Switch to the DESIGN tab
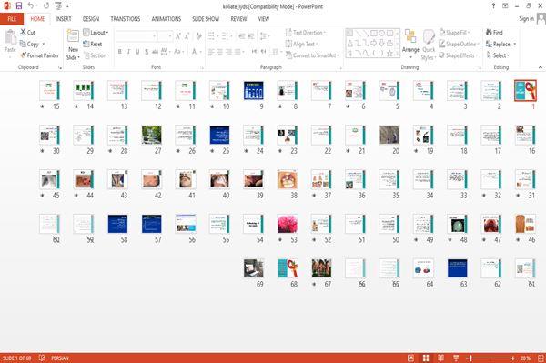This screenshot has width=546, height=363. pos(91,19)
